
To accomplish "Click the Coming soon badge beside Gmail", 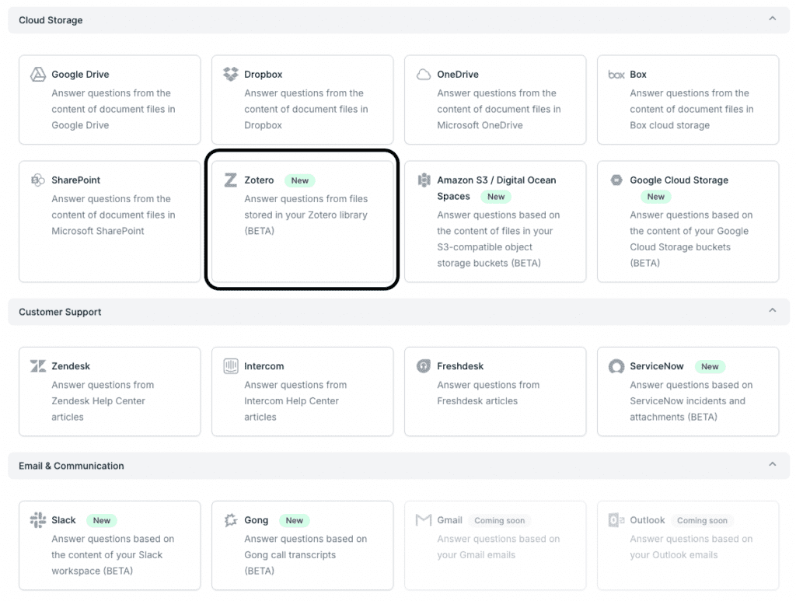I will tap(499, 520).
